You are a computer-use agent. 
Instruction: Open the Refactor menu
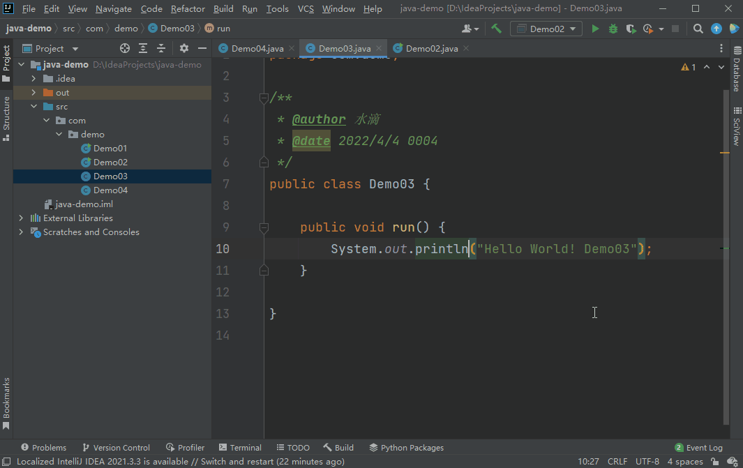(x=187, y=8)
